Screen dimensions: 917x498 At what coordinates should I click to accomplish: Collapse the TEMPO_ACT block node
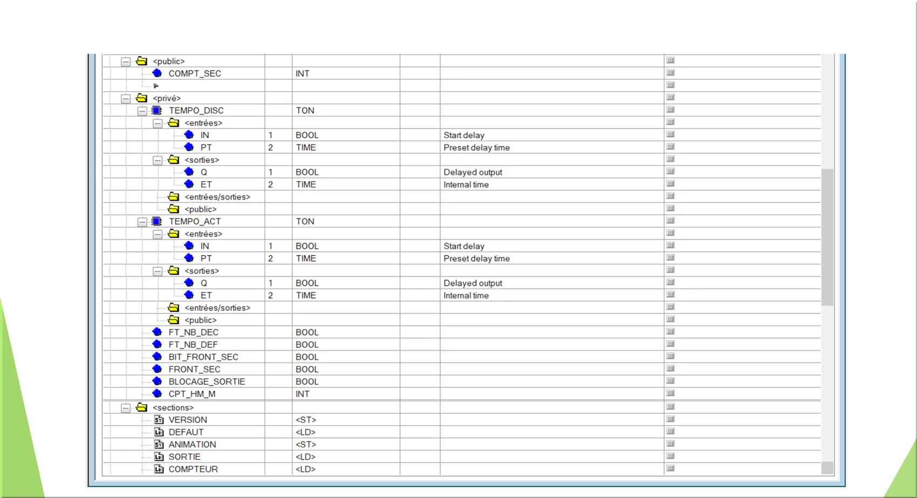pyautogui.click(x=142, y=222)
